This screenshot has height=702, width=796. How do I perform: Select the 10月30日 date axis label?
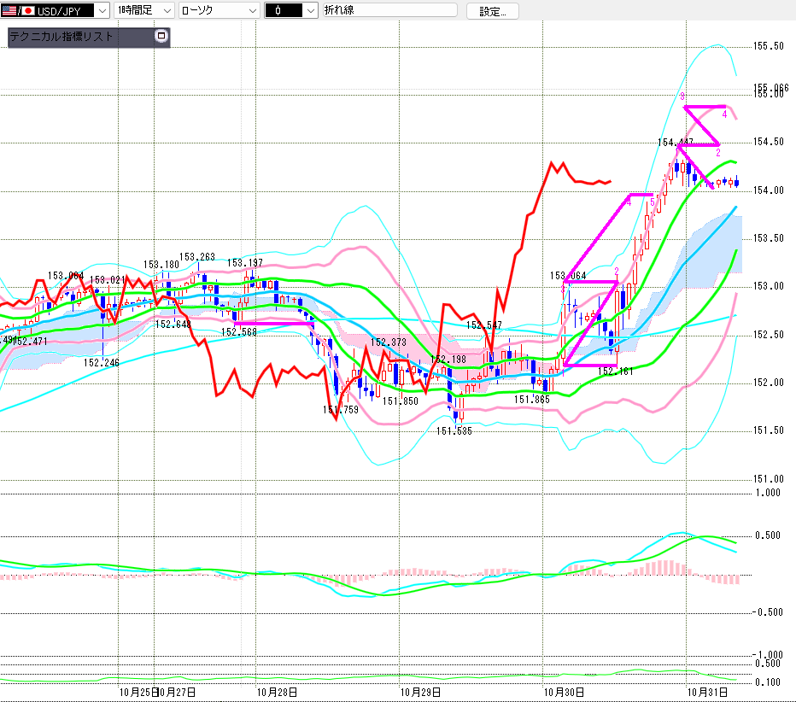tap(566, 692)
